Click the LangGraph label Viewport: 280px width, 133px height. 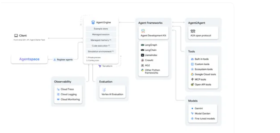point(151,45)
